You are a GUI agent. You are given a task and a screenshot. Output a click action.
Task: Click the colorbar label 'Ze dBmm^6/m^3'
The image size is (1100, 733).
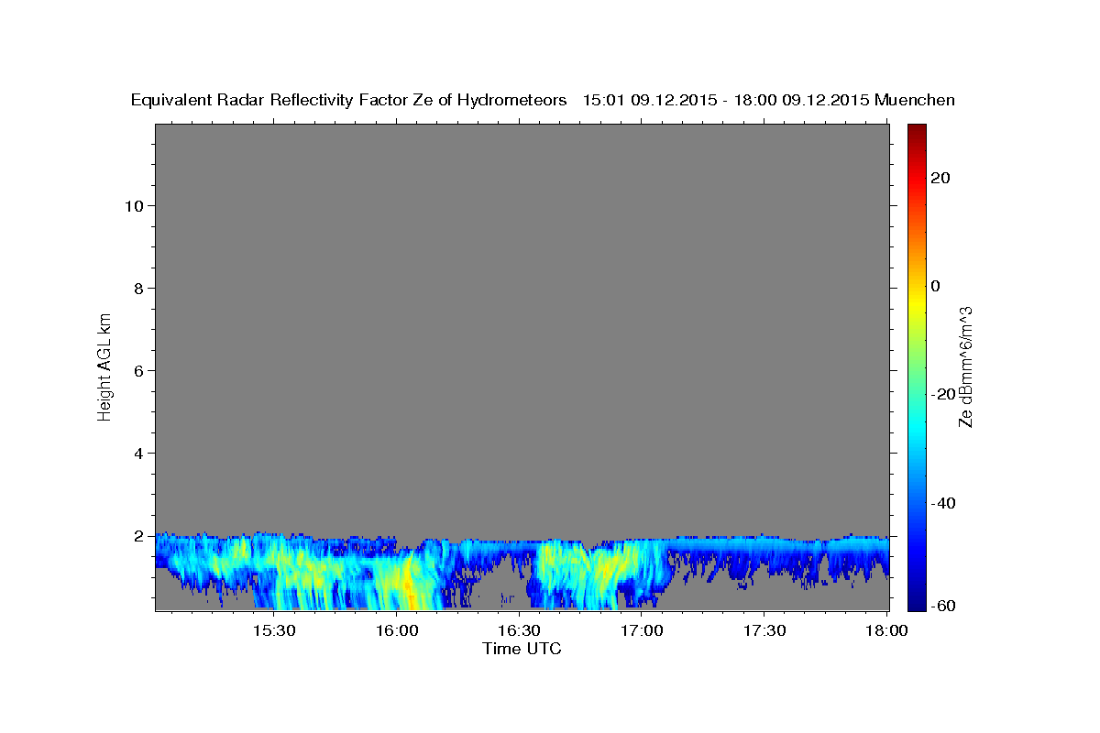coord(965,366)
